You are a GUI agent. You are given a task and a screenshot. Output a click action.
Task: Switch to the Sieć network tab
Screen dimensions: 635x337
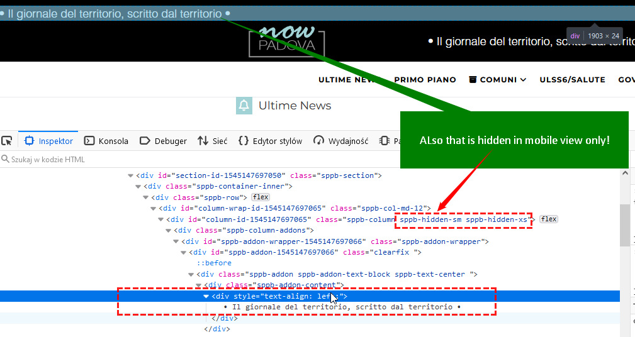pyautogui.click(x=213, y=141)
